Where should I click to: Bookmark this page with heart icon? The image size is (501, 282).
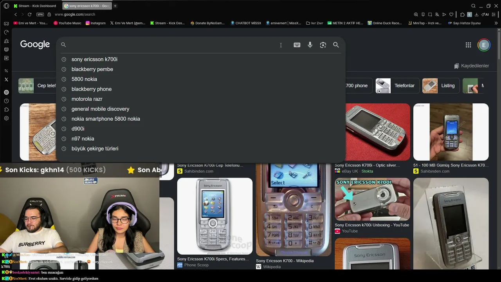pyautogui.click(x=451, y=14)
